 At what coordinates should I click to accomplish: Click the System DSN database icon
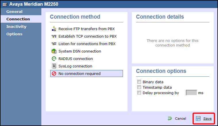click(x=53, y=51)
